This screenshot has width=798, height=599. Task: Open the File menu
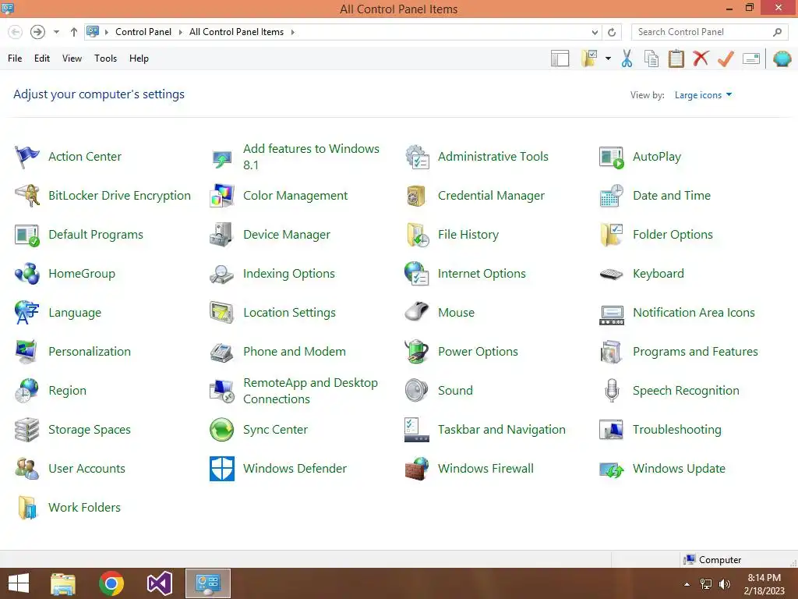pos(15,58)
